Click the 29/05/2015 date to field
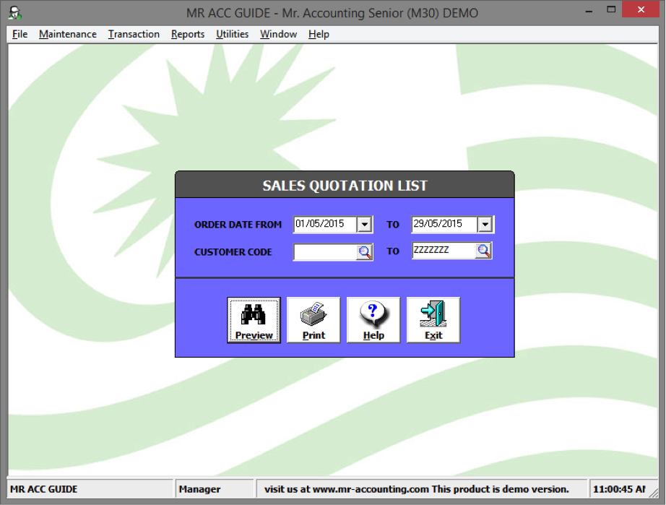Viewport: 666px width, 505px height. click(444, 224)
